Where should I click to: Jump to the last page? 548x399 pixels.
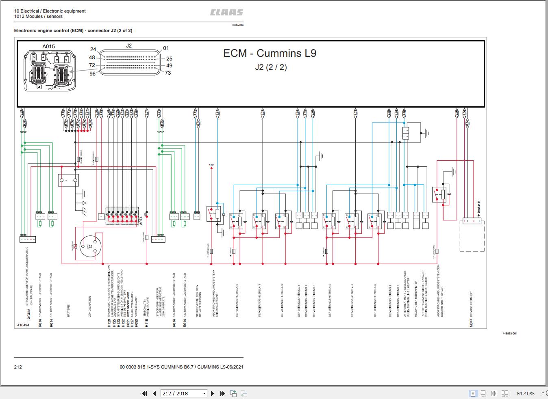point(222,393)
